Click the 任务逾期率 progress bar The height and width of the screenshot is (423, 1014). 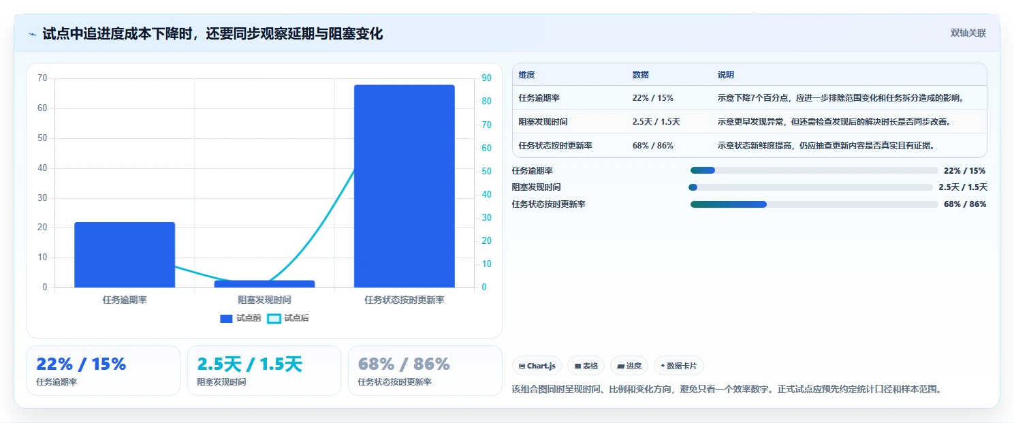814,170
